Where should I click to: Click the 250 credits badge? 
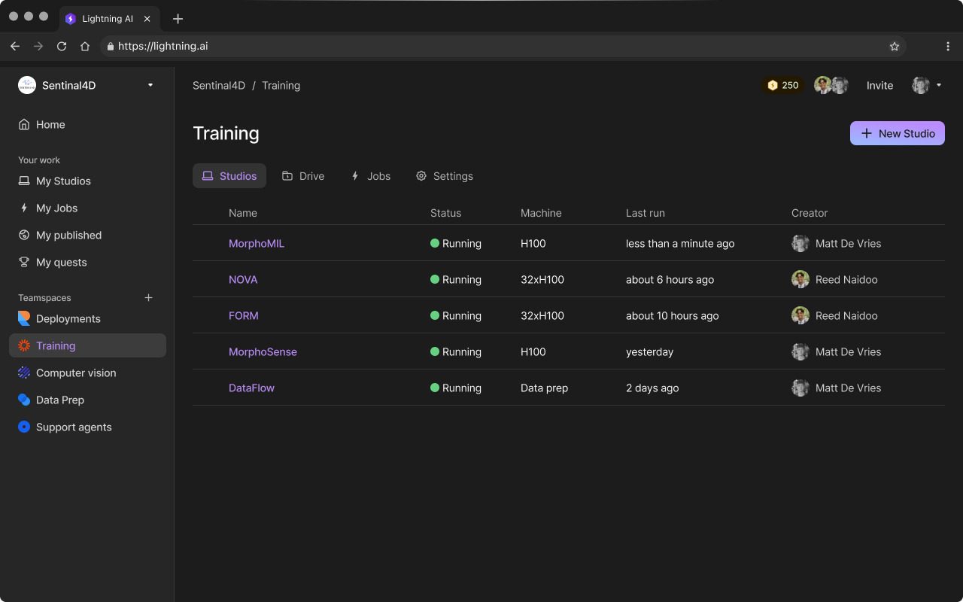pyautogui.click(x=783, y=86)
